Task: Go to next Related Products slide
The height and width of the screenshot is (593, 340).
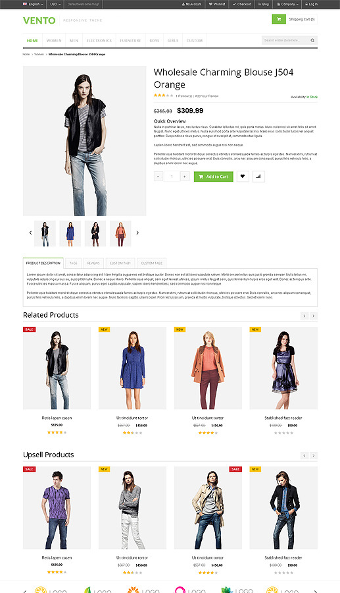Action: click(x=313, y=316)
